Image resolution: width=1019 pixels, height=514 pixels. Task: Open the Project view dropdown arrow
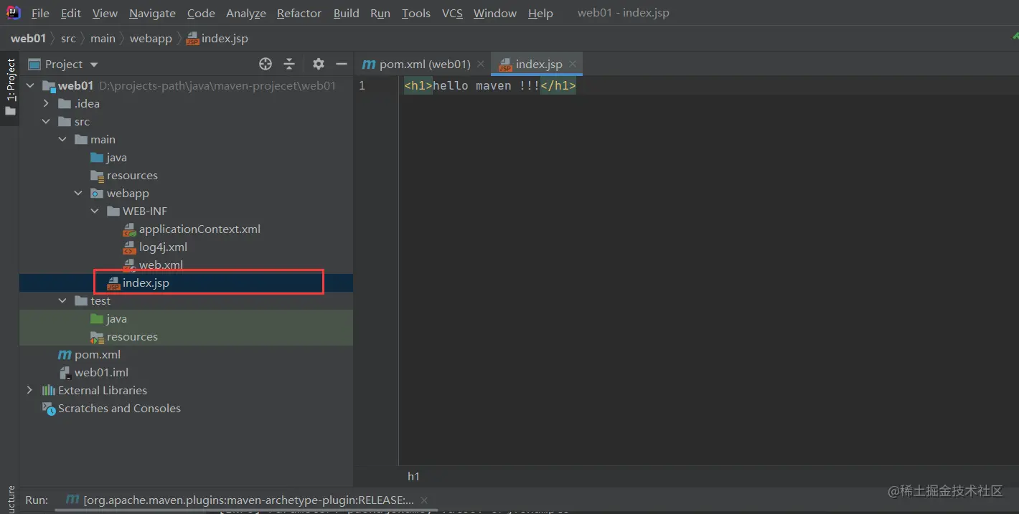point(94,65)
